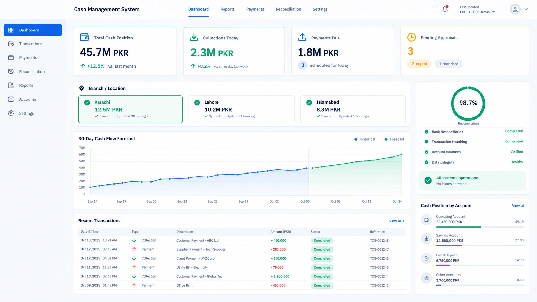Click the Completed status for TXN-001245
Image resolution: width=537 pixels, height=302 pixels.
(322, 268)
